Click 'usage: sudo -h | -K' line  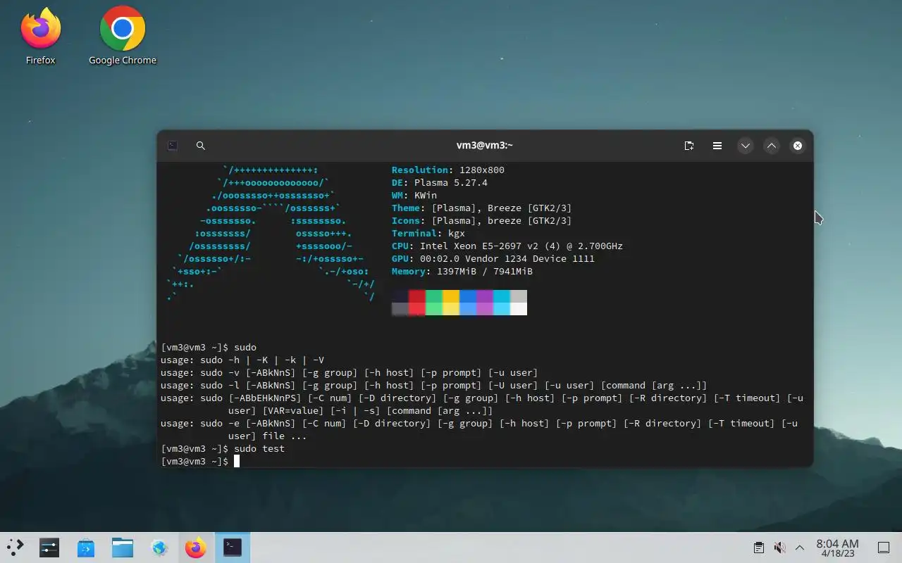(242, 360)
